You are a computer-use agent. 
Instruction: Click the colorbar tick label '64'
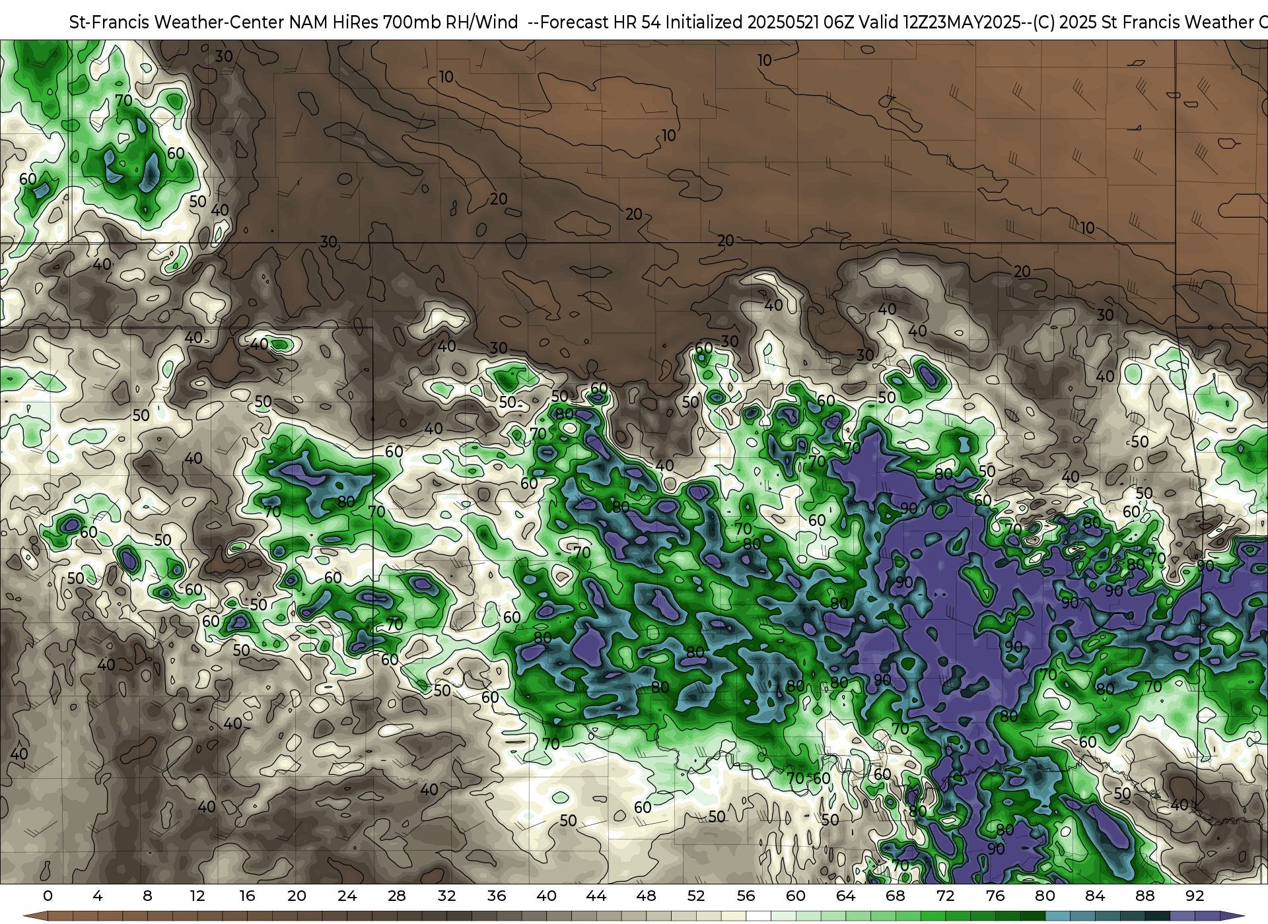845,896
